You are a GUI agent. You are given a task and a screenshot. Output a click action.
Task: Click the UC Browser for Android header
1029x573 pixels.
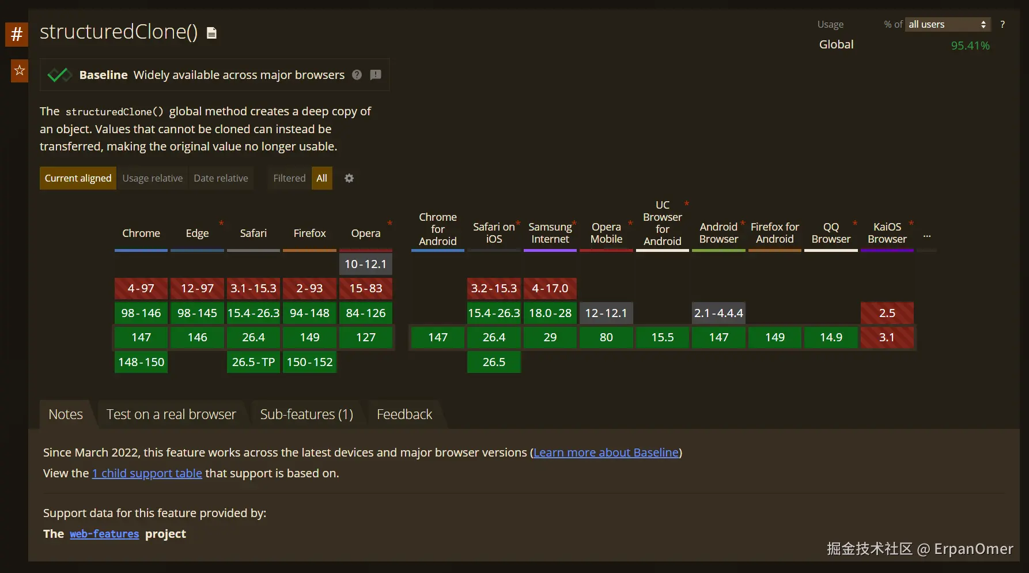coord(663,223)
